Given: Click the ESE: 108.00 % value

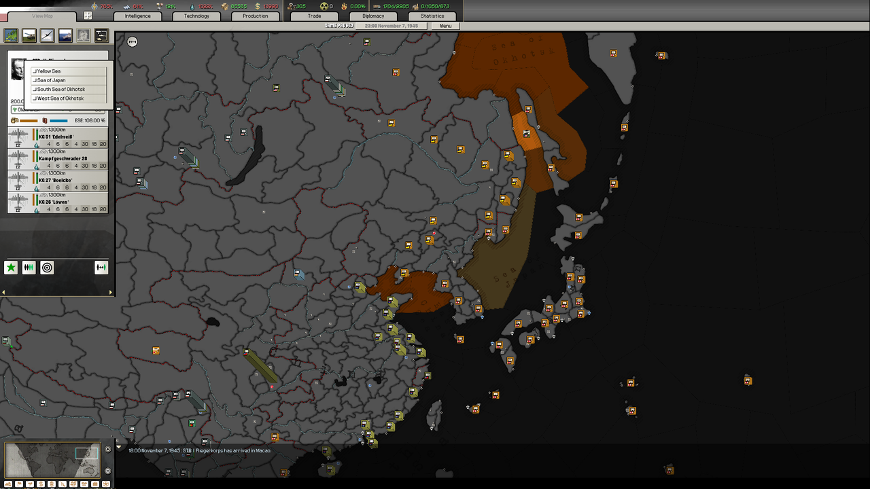Looking at the screenshot, I should [90, 121].
